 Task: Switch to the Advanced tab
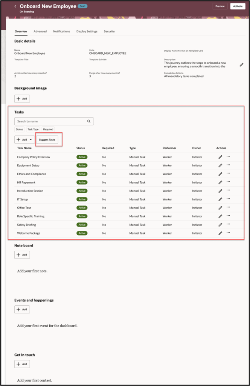click(40, 32)
